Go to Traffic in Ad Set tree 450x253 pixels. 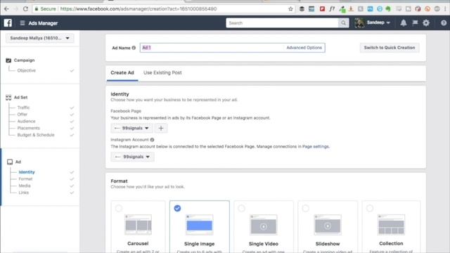(23, 108)
